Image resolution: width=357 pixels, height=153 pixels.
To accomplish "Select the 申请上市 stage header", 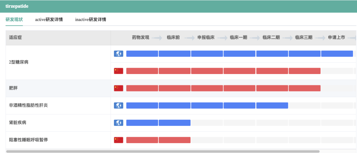I will coord(337,38).
